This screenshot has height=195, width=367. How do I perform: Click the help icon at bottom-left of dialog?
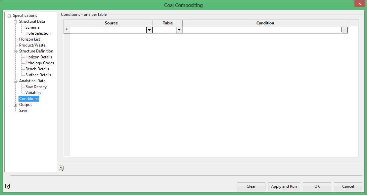[8, 186]
